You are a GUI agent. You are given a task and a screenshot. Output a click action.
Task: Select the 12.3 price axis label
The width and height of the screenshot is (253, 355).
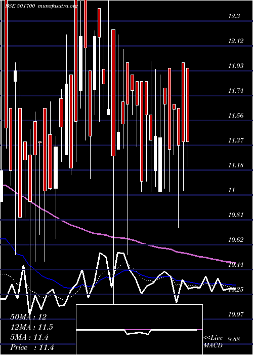234,16
